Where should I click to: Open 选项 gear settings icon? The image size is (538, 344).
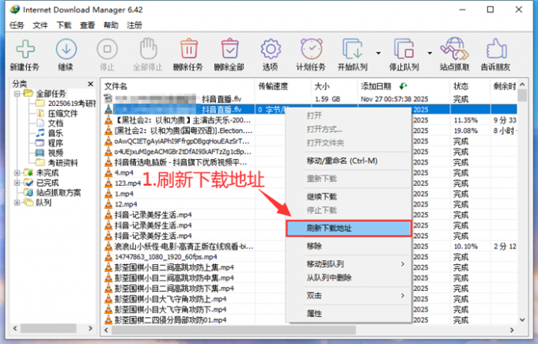[x=271, y=49]
